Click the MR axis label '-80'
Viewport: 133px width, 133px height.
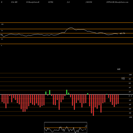pyautogui.click(x=130, y=113)
